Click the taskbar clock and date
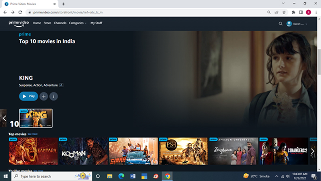 [300, 176]
